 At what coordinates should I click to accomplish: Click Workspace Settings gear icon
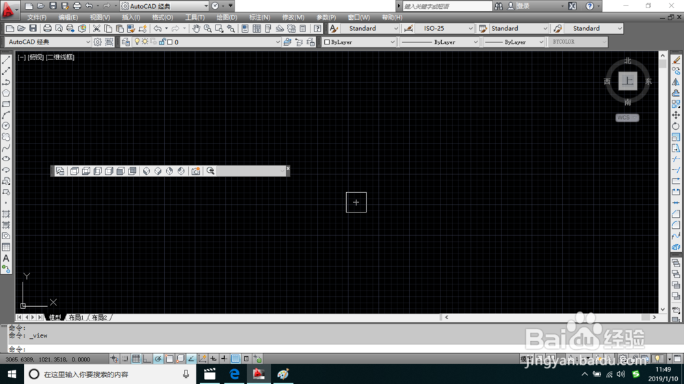click(98, 42)
